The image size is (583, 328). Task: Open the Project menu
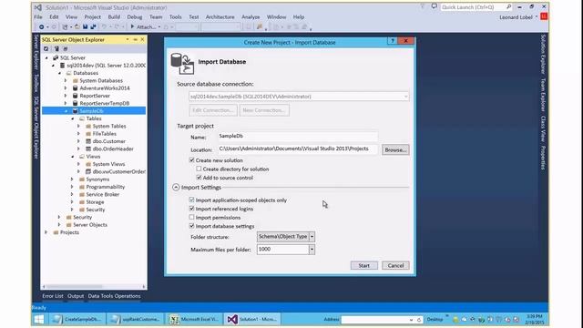tap(93, 17)
